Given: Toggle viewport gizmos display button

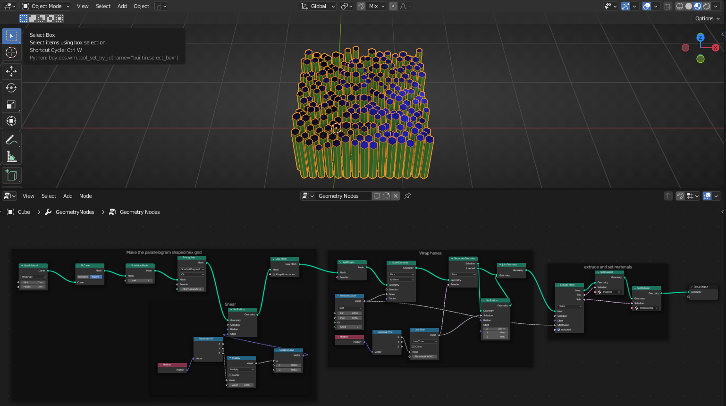Looking at the screenshot, I should pos(625,6).
